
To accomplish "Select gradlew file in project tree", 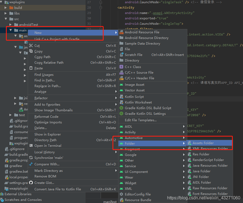I will (16, 166).
